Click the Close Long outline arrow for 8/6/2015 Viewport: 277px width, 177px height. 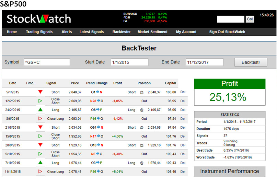coord(41,119)
